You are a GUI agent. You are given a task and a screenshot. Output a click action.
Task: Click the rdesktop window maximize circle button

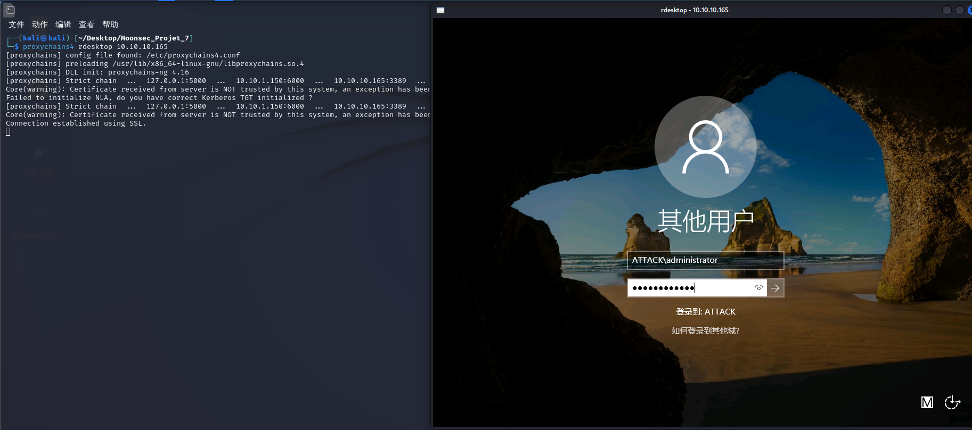coord(959,10)
